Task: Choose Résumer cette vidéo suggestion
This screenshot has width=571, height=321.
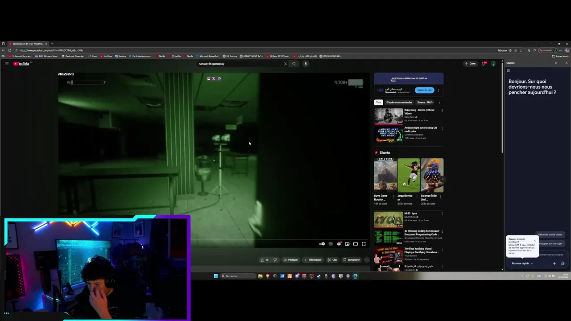Action: pyautogui.click(x=550, y=235)
